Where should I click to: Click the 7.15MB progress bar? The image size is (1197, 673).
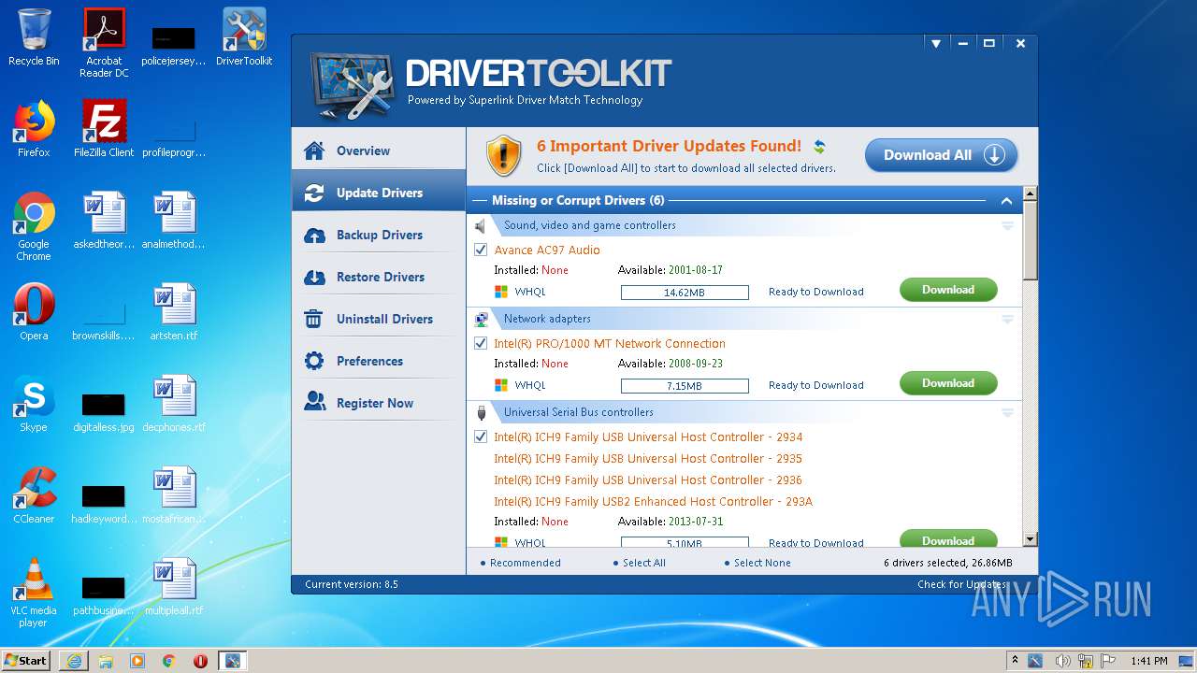[x=685, y=386]
